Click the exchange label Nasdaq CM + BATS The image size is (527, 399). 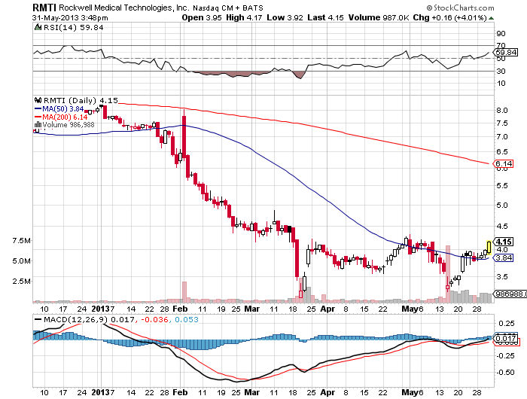[228, 8]
